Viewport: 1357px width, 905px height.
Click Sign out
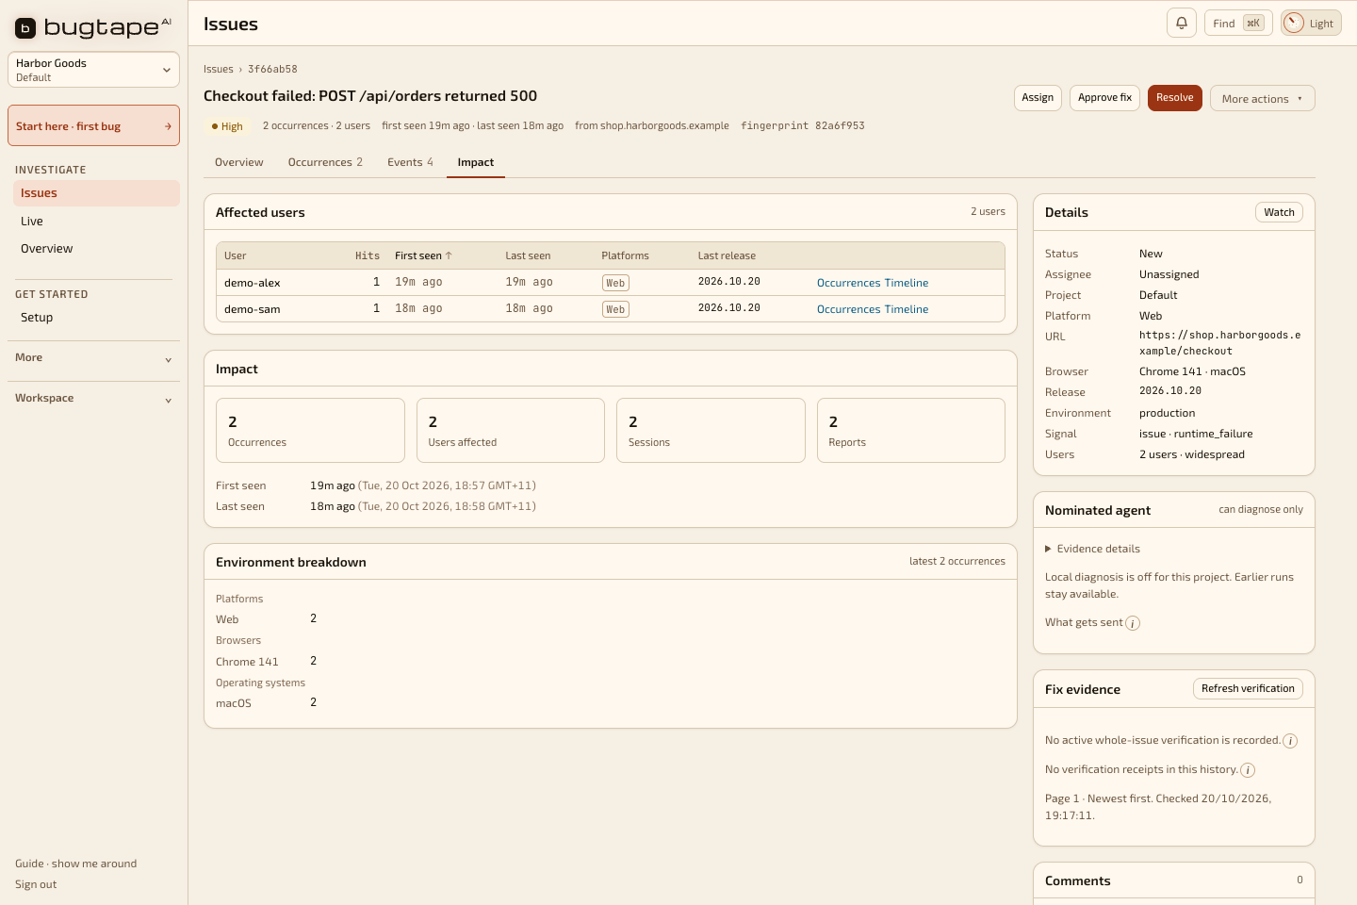point(36,884)
